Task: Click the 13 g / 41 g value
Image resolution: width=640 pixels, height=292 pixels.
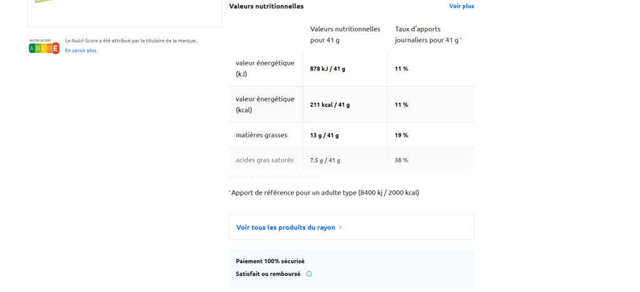Action: (324, 135)
